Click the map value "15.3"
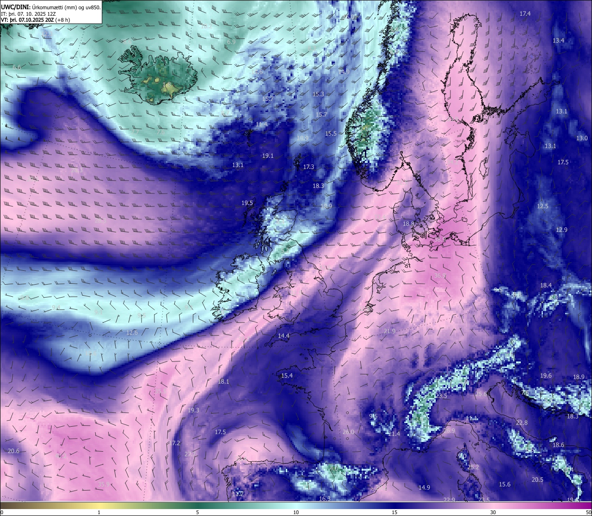Screen dimensions: 592x516 click(x=319, y=94)
